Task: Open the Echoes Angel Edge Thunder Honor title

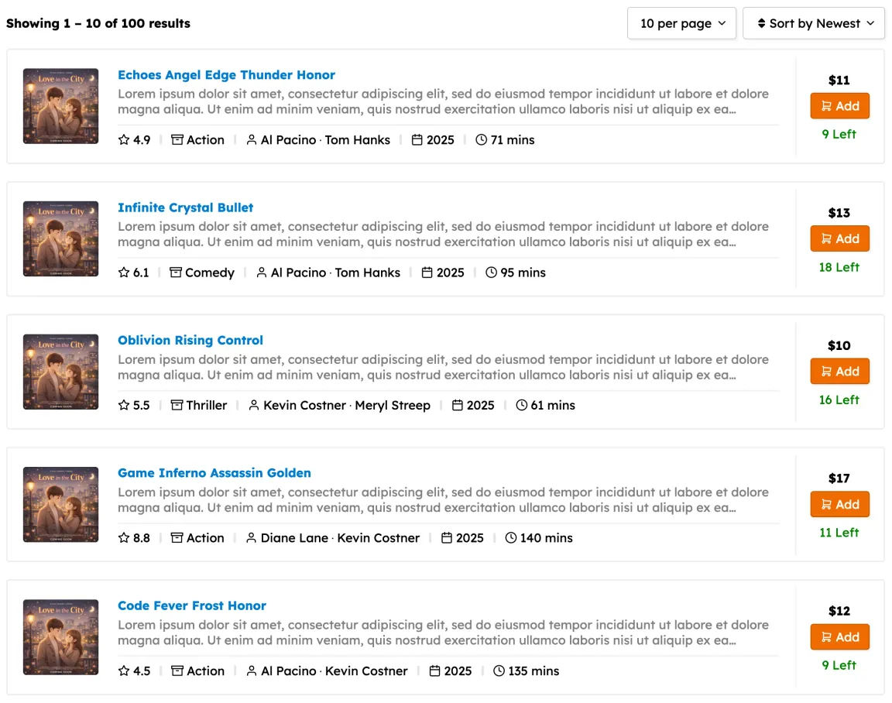Action: pyautogui.click(x=226, y=75)
